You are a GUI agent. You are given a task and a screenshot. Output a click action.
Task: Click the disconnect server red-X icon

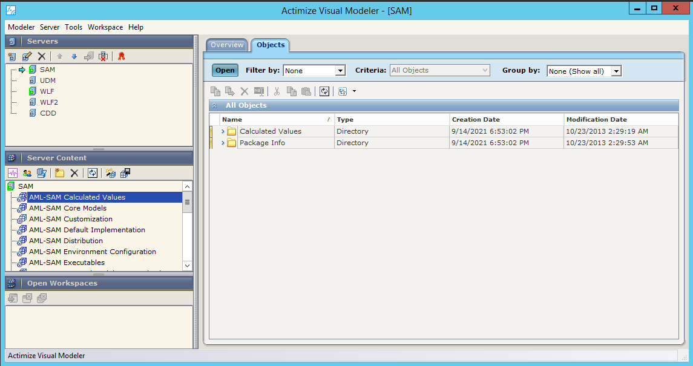[103, 56]
